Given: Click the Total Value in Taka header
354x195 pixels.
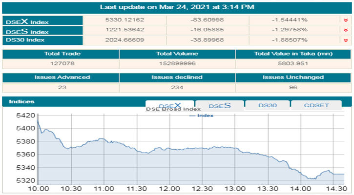Looking at the screenshot, I should pos(293,54).
